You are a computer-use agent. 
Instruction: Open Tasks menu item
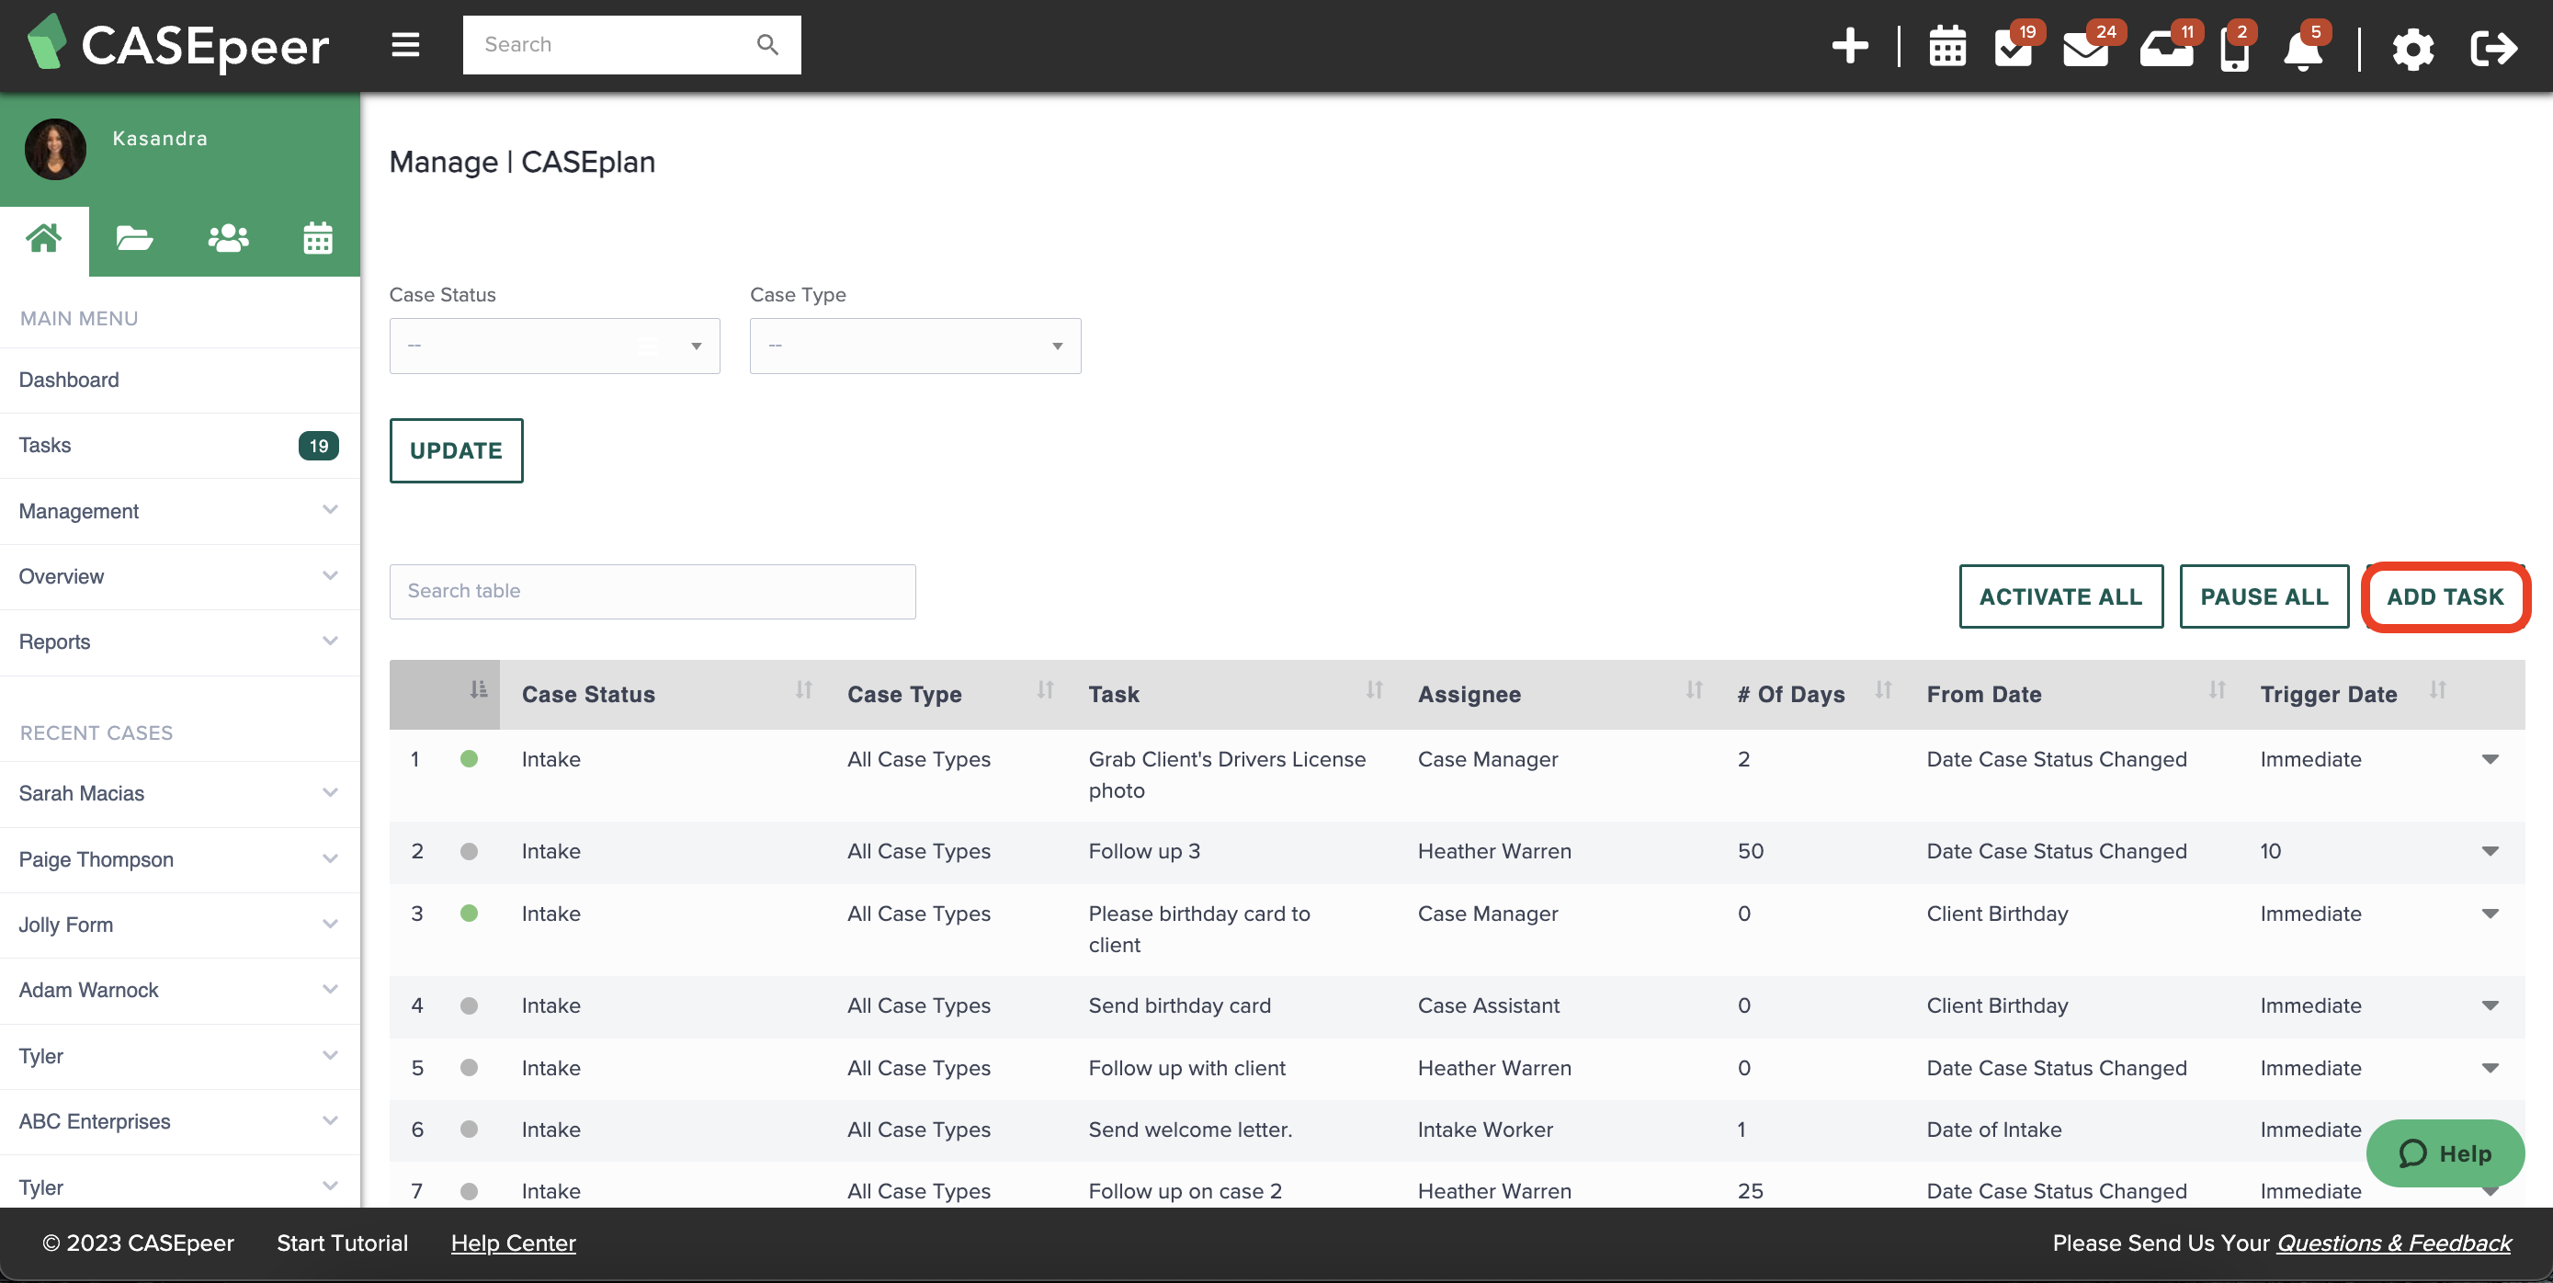pyautogui.click(x=179, y=445)
